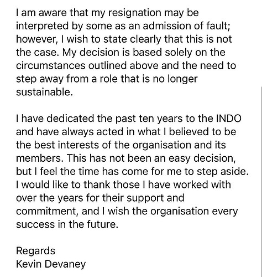
Task: Click the word circumstances
Action: point(51,65)
